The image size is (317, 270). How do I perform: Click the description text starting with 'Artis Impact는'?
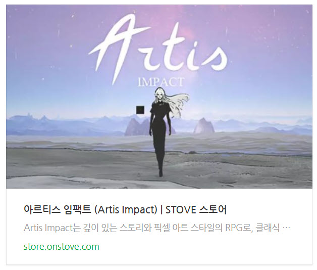[157, 228]
